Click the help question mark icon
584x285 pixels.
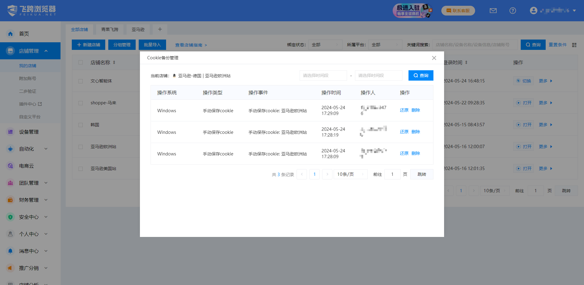tap(513, 11)
